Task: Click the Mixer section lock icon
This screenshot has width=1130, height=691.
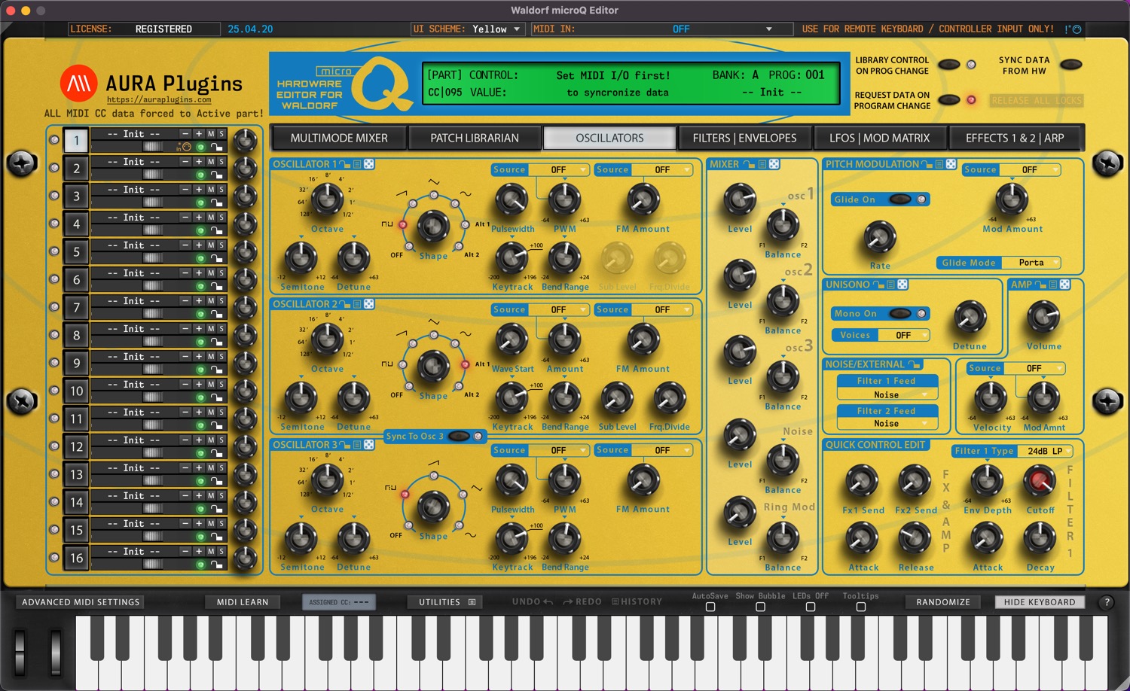Action: click(750, 164)
